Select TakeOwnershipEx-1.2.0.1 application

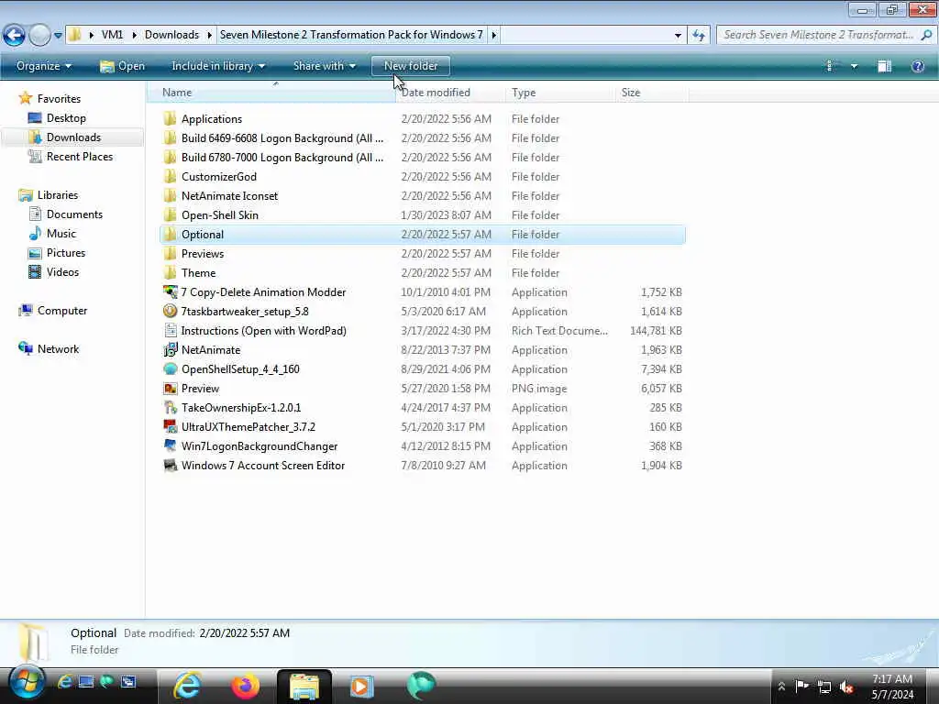(x=423, y=408)
